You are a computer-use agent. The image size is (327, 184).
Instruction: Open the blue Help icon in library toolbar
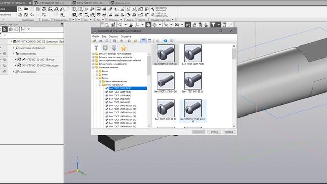coord(166,41)
